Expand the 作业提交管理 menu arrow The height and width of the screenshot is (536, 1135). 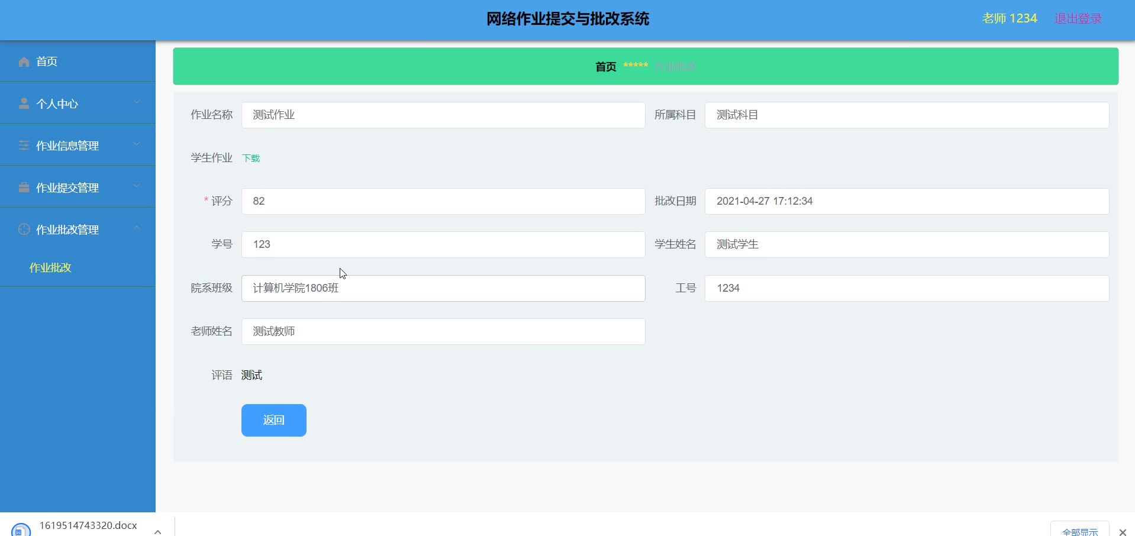pyautogui.click(x=137, y=186)
